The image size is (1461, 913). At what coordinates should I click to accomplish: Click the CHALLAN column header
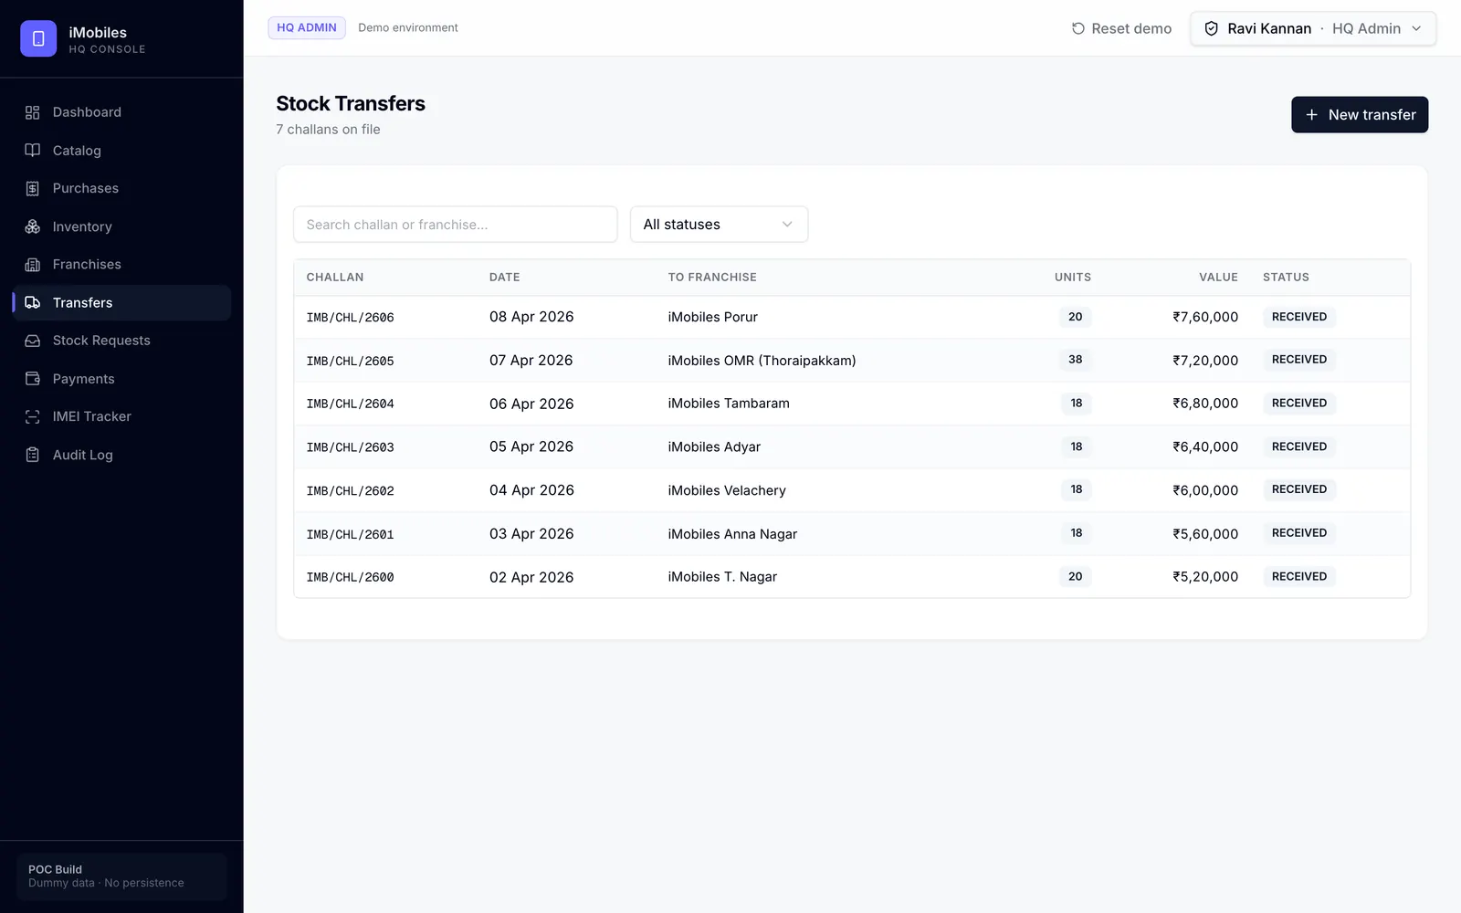click(335, 278)
